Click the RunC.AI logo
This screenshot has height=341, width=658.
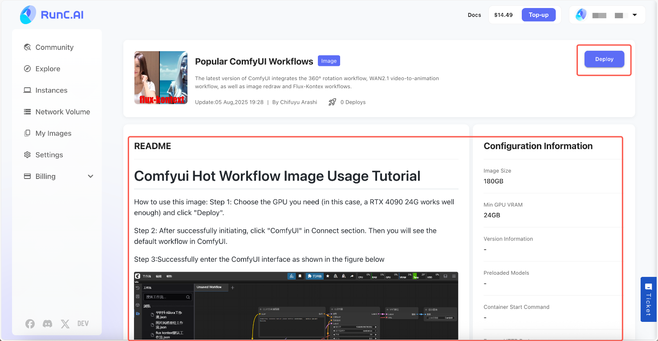[52, 15]
